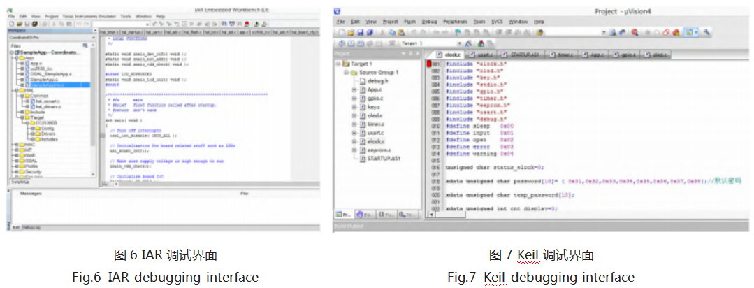This screenshot has width=754, height=288.
Task: Click Open icon in IAR toolbar
Action: pyautogui.click(x=20, y=24)
